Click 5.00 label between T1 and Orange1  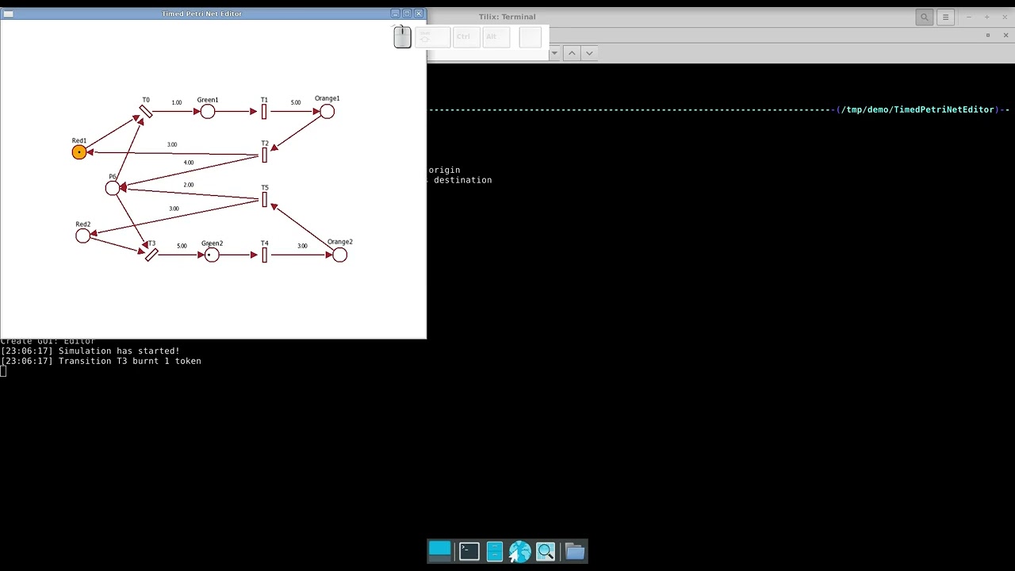coord(296,102)
